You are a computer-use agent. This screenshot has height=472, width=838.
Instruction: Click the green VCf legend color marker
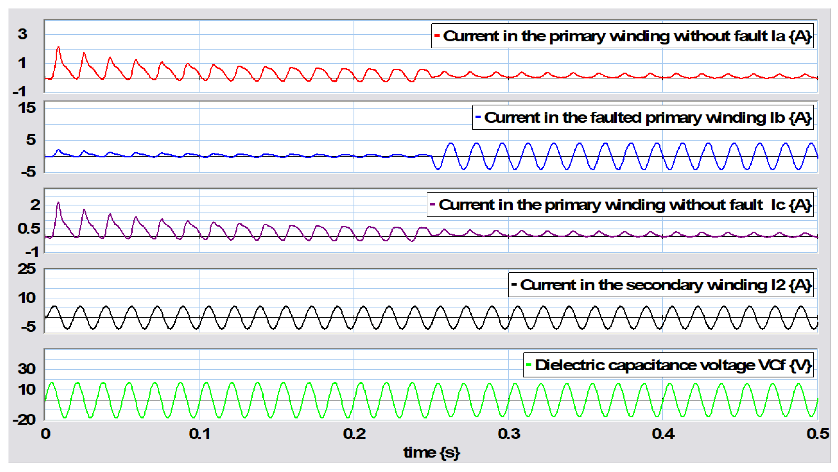click(x=528, y=364)
